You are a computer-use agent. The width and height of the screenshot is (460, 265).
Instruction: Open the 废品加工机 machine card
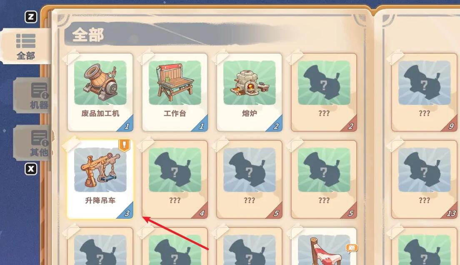click(x=100, y=92)
